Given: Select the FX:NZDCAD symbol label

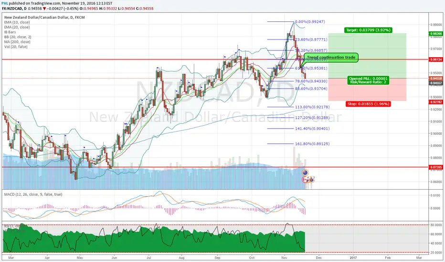Looking at the screenshot, I should pos(12,9).
